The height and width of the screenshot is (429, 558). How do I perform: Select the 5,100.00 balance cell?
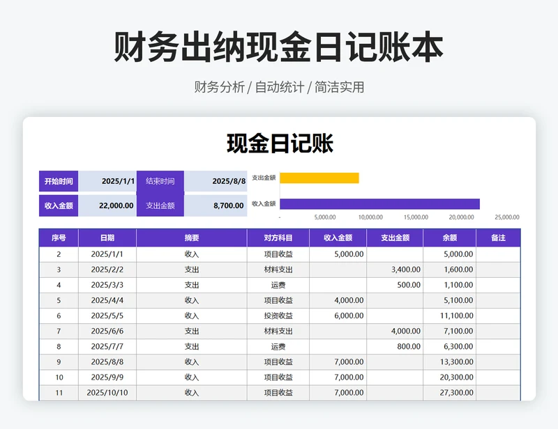(450, 300)
